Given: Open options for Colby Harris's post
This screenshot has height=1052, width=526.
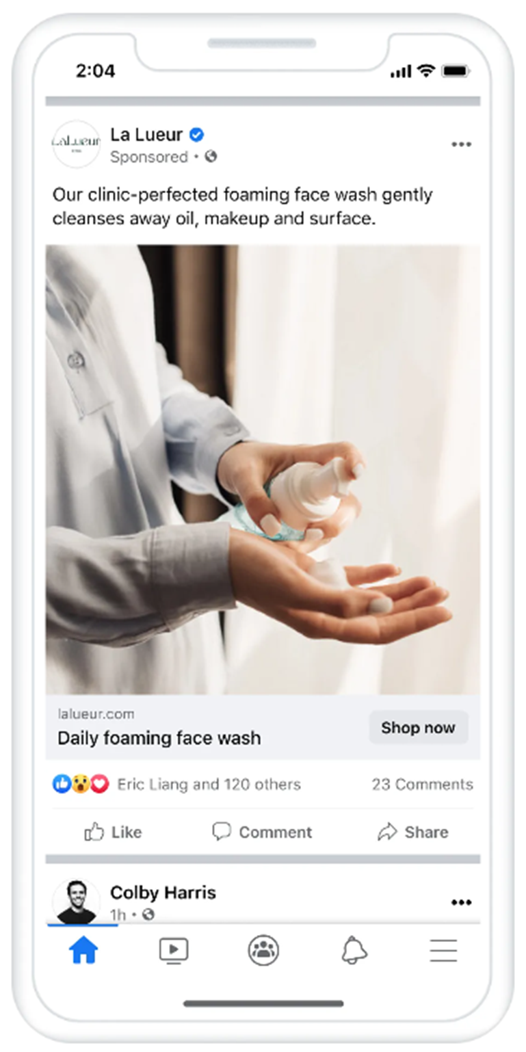Looking at the screenshot, I should click(x=461, y=902).
